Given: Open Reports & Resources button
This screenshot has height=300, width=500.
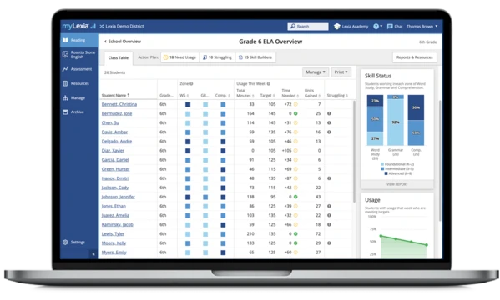Looking at the screenshot, I should point(414,57).
